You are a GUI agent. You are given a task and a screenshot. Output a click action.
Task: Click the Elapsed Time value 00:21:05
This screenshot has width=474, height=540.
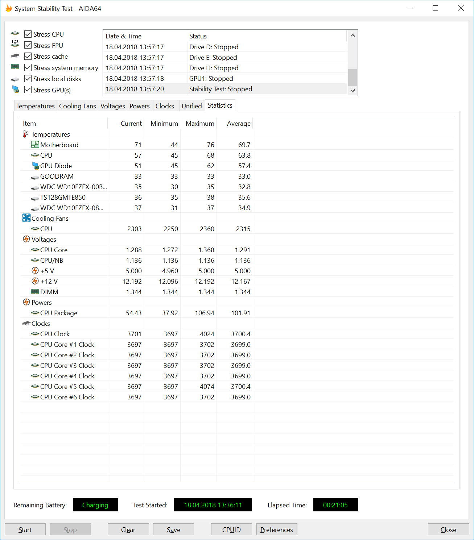coord(335,505)
